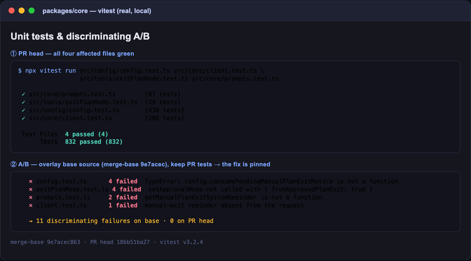Click the green check beside src/config/config.test.ts result

[23, 110]
